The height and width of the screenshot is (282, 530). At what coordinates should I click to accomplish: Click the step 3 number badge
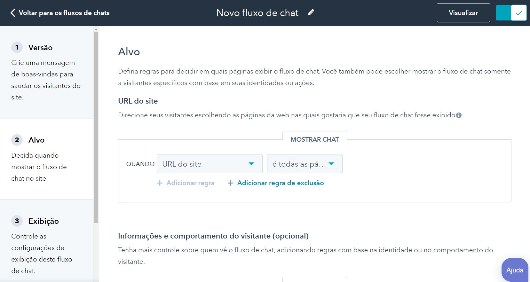pos(17,221)
